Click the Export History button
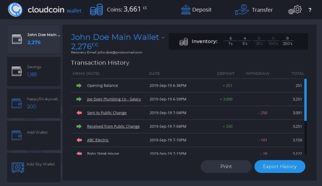This screenshot has width=322, height=186. click(x=280, y=166)
